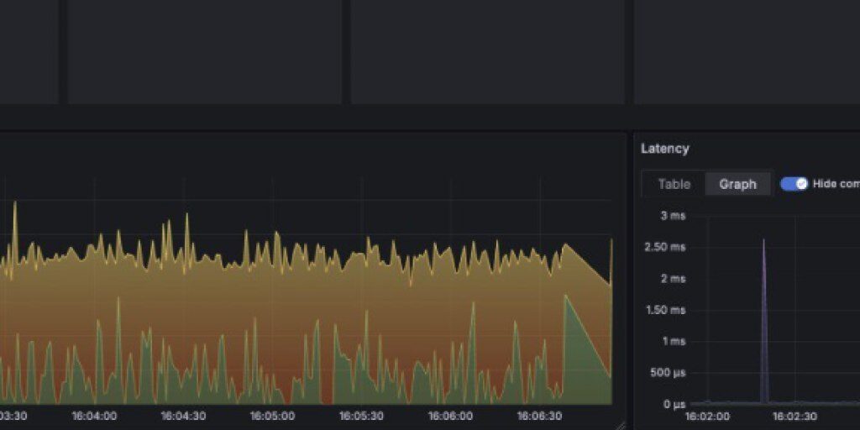Toggle the Hide com switch off
Viewport: 860px width, 430px height.
click(x=794, y=184)
